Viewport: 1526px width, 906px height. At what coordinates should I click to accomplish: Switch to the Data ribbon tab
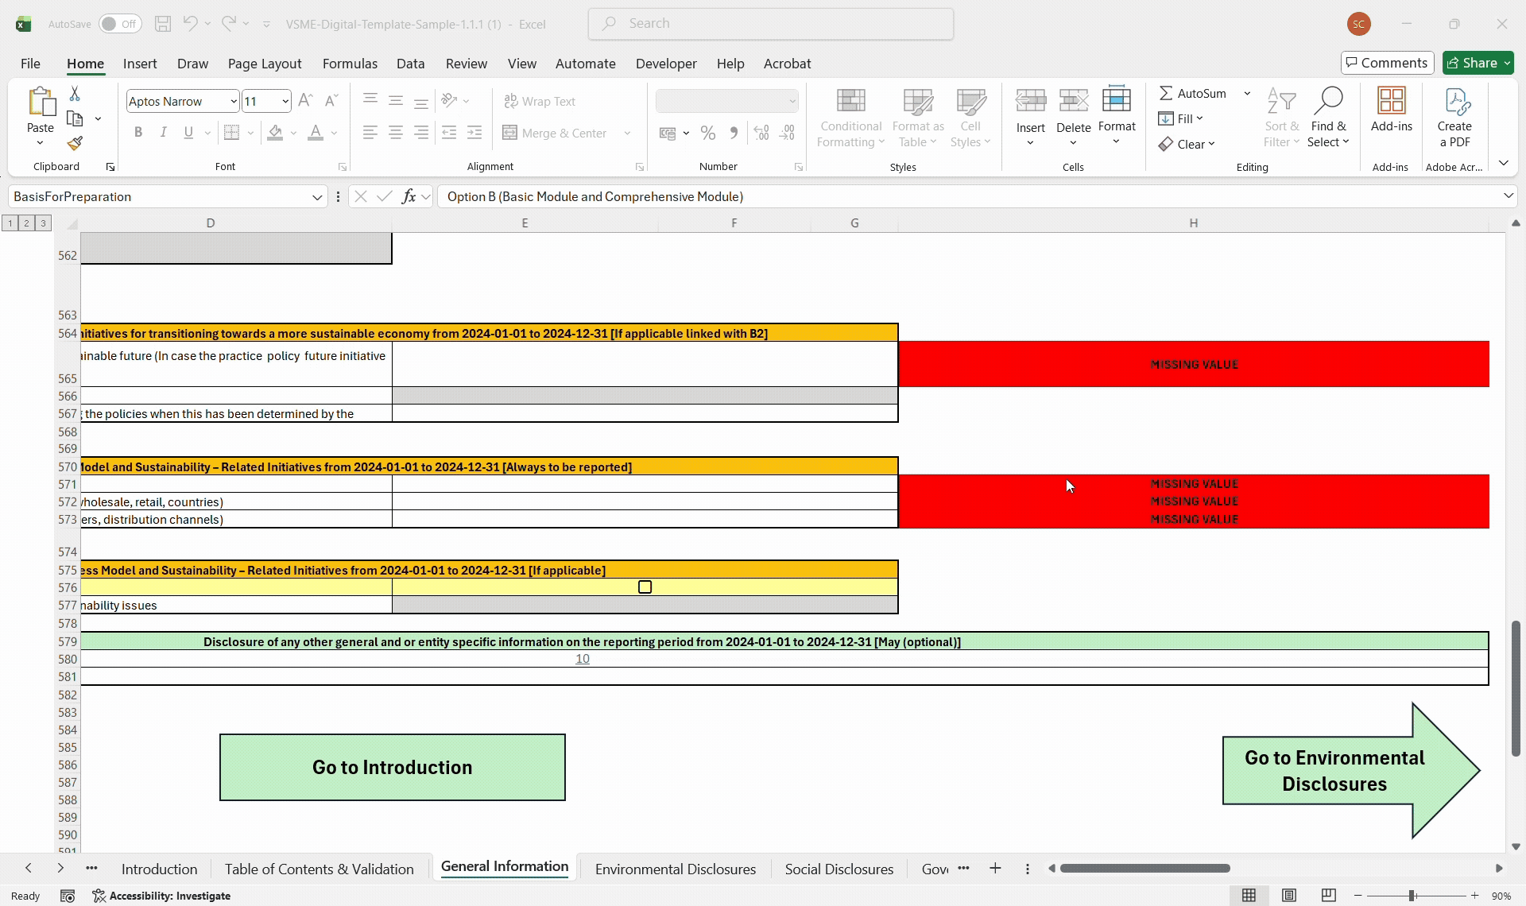(x=410, y=64)
